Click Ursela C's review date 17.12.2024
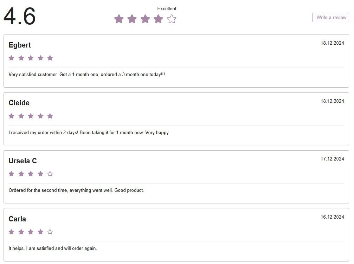Image resolution: width=354 pixels, height=264 pixels. [x=332, y=159]
